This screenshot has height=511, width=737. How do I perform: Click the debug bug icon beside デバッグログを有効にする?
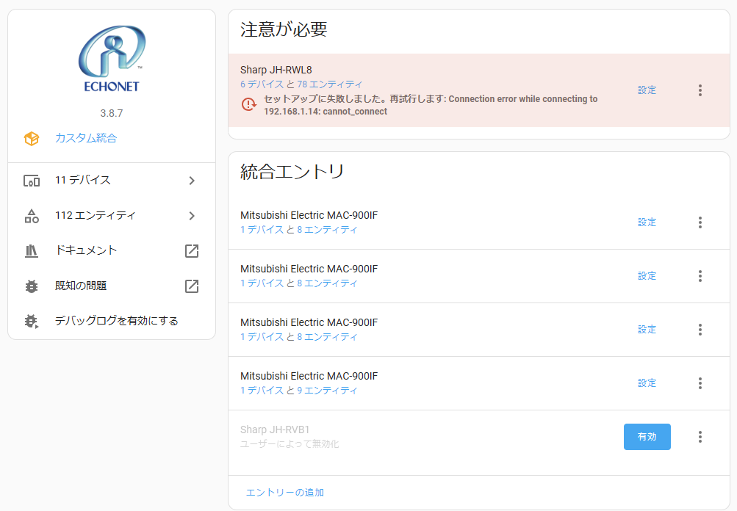[32, 322]
